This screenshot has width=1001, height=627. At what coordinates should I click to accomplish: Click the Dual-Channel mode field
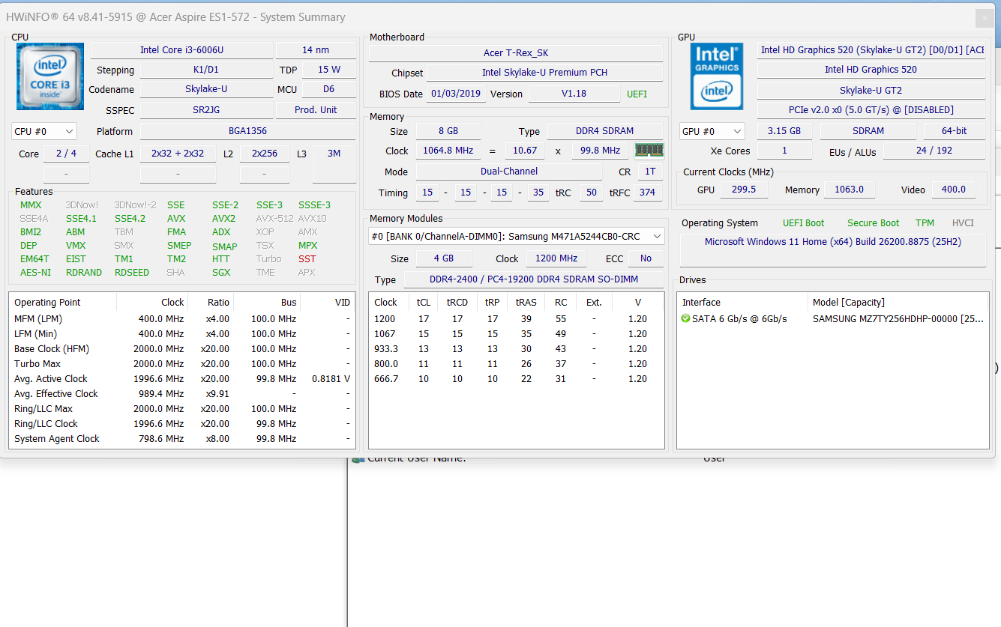click(509, 172)
